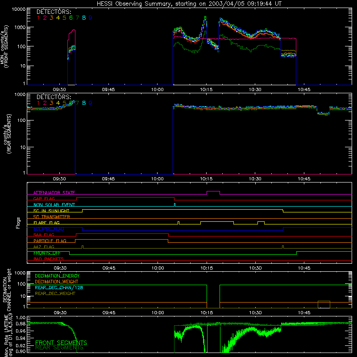
Task: Click the counts/s (REAR SEGMENTS) axis title
Action: pos(7,134)
